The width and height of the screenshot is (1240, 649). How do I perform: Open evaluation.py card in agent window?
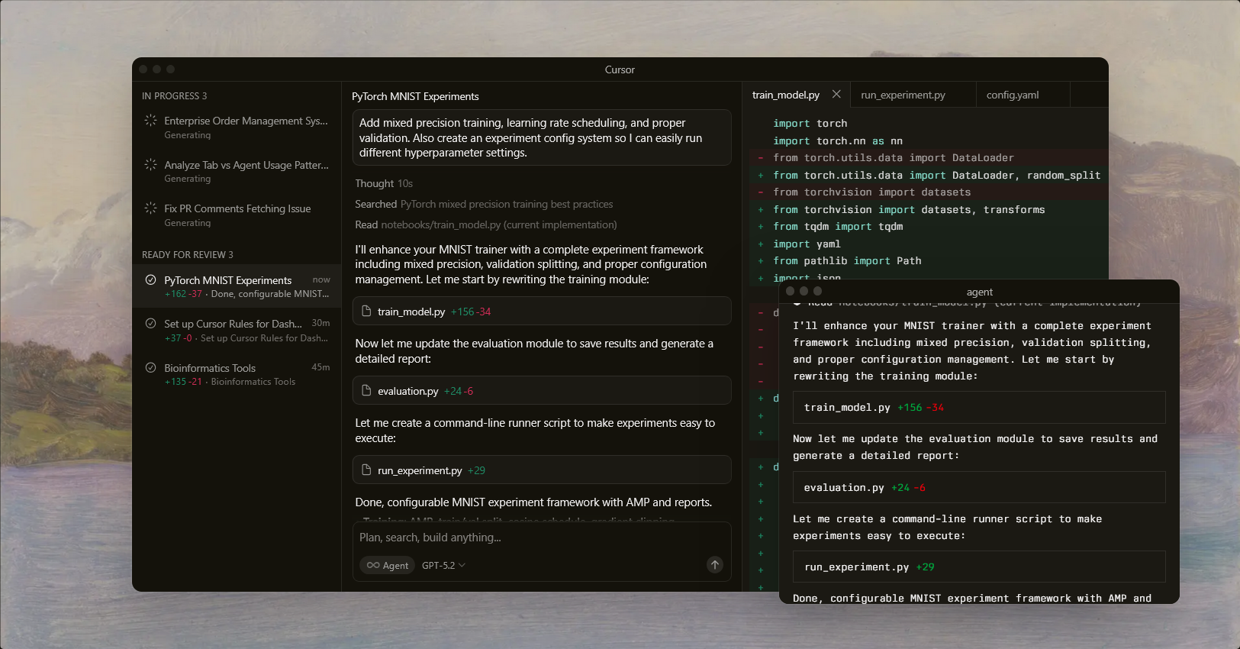979,487
